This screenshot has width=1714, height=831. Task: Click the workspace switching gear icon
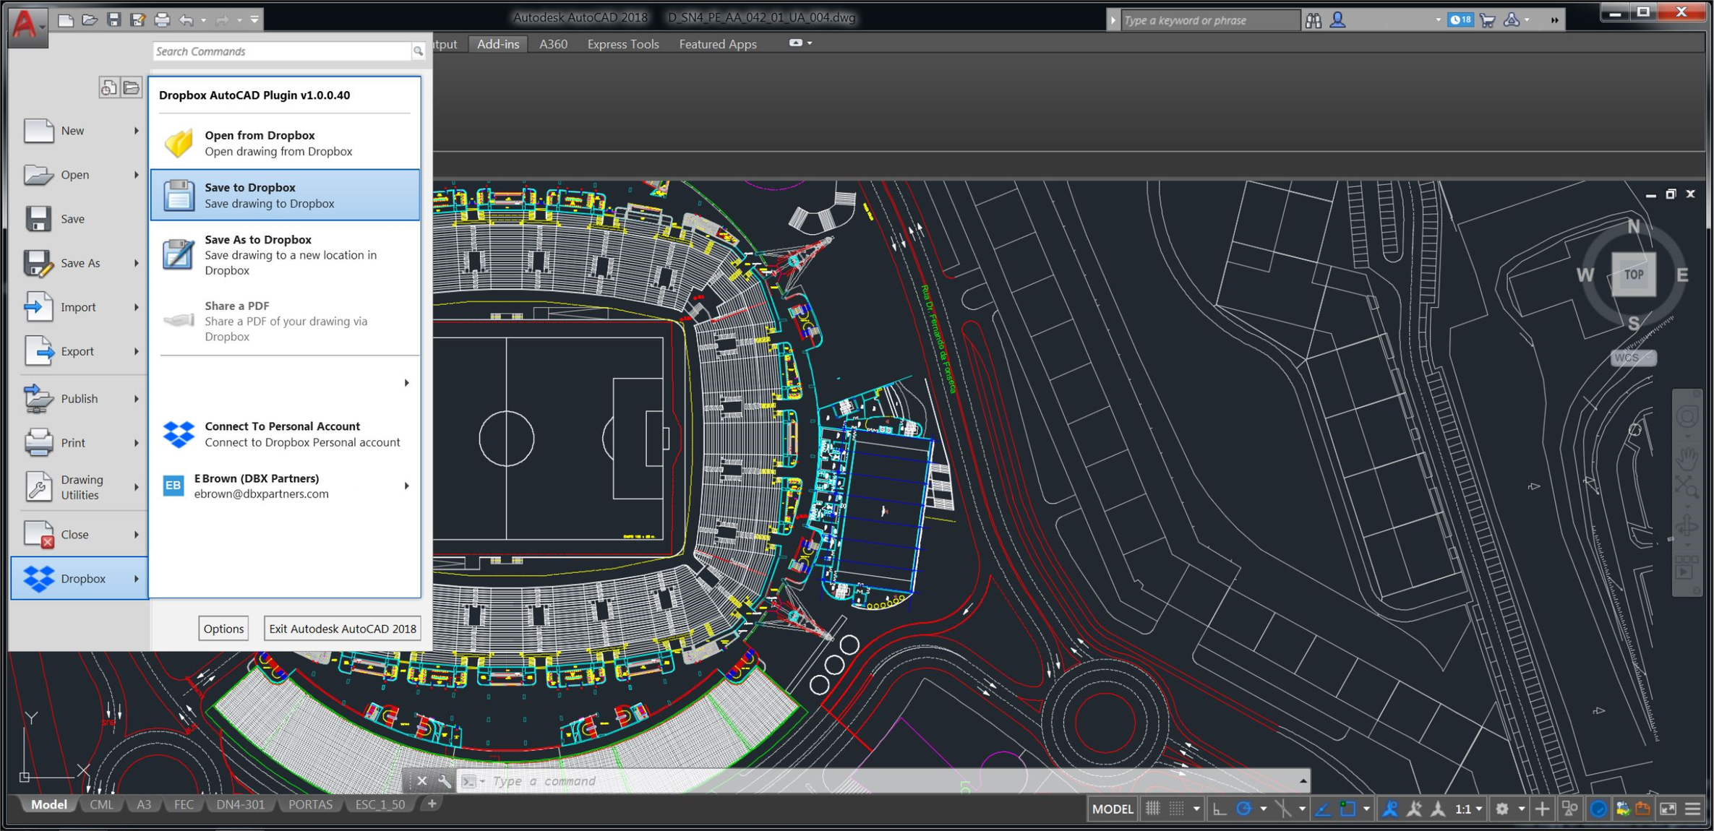1502,809
